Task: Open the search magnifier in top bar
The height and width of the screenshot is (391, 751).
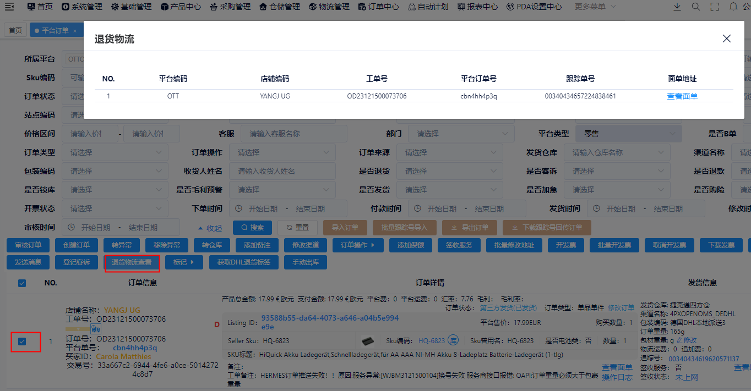Action: [696, 7]
